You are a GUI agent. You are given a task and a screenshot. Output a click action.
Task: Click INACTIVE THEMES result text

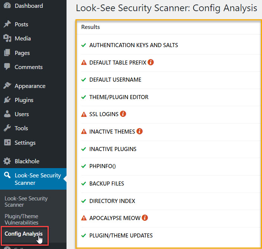click(112, 131)
